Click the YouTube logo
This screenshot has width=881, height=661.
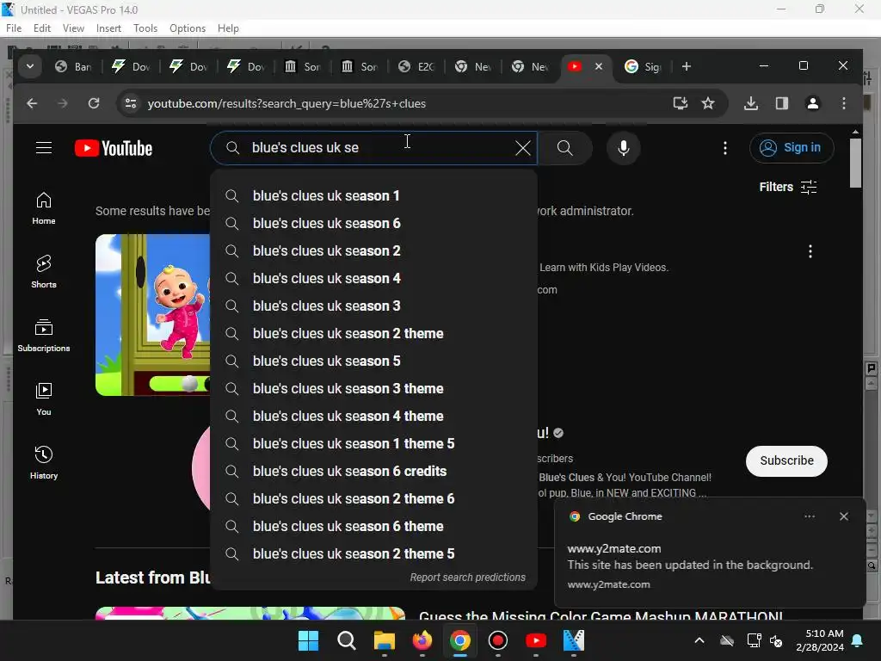(x=114, y=148)
